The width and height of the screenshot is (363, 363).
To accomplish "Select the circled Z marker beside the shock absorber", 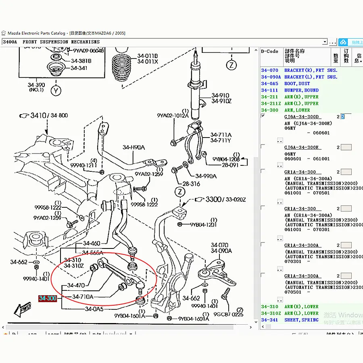I will (x=231, y=65).
